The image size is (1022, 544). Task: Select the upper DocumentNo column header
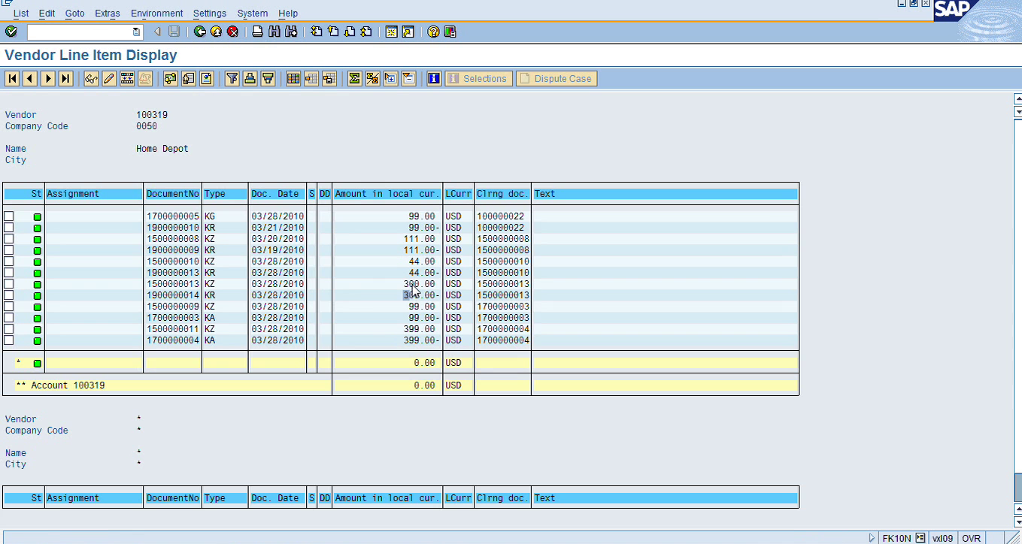pos(172,194)
